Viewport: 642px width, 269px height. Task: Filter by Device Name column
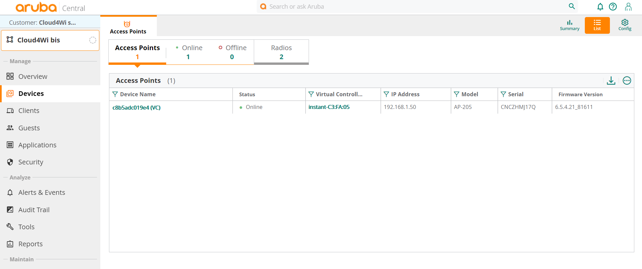(115, 94)
